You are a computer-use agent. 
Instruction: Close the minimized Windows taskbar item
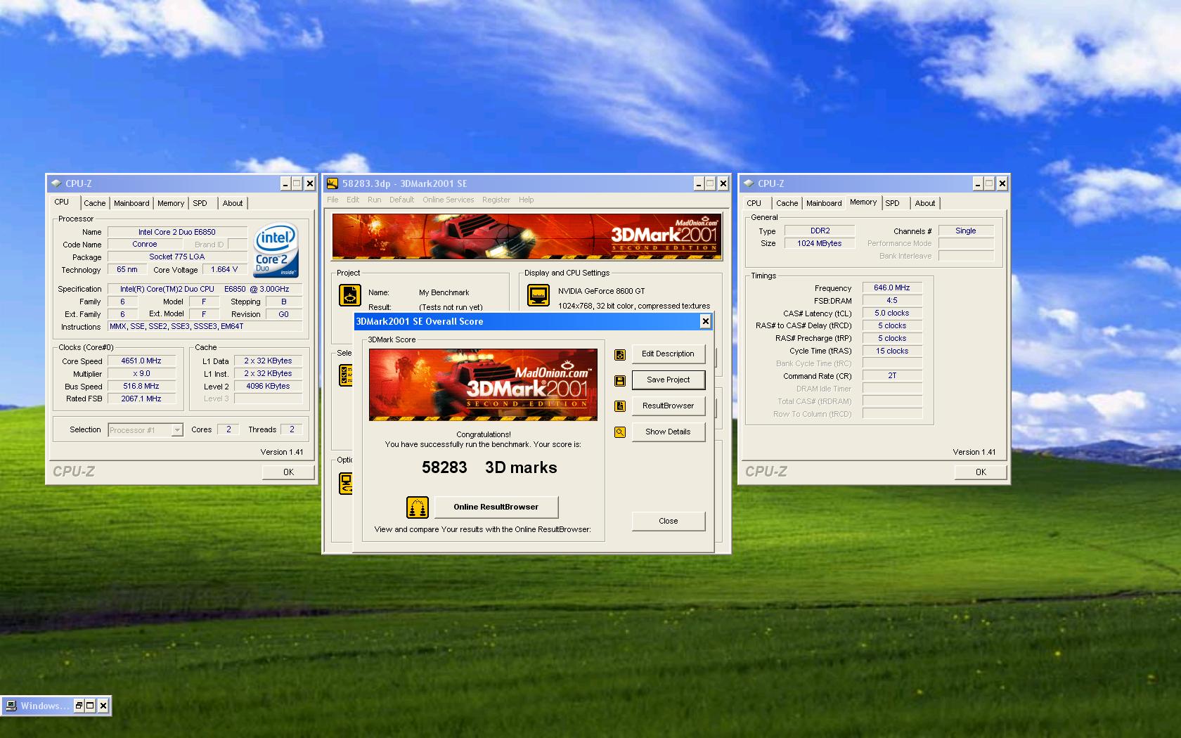pyautogui.click(x=103, y=706)
